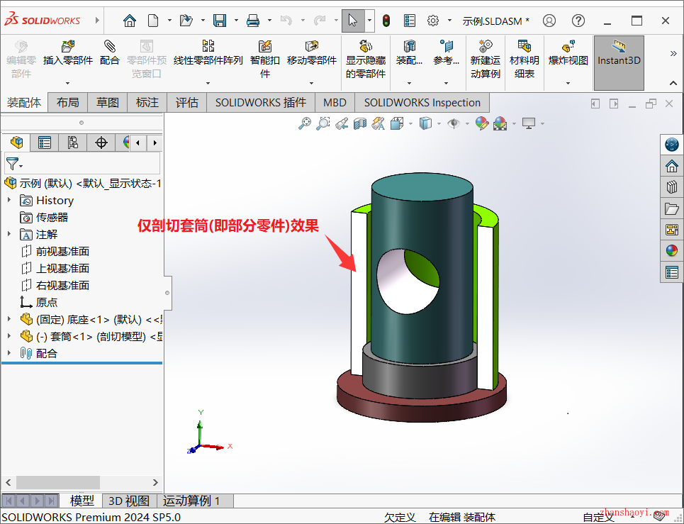The image size is (684, 524).
Task: Open Design Library in task pane
Action: (672, 187)
